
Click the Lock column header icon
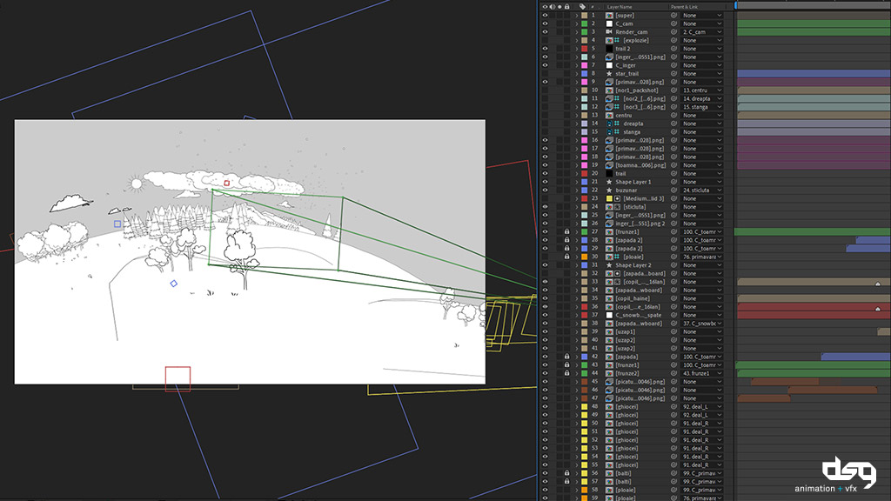[x=567, y=7]
